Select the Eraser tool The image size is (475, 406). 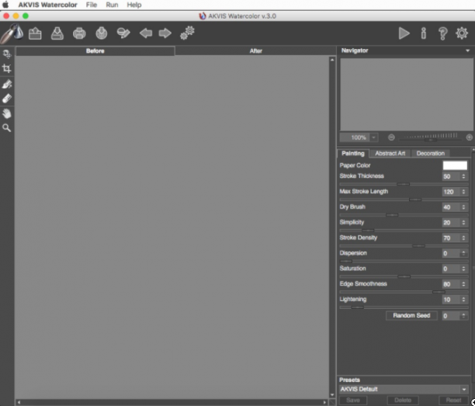[7, 99]
